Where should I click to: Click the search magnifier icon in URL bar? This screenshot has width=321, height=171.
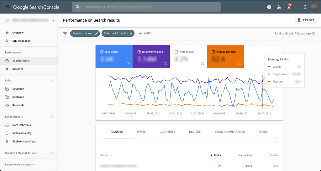tap(78, 7)
